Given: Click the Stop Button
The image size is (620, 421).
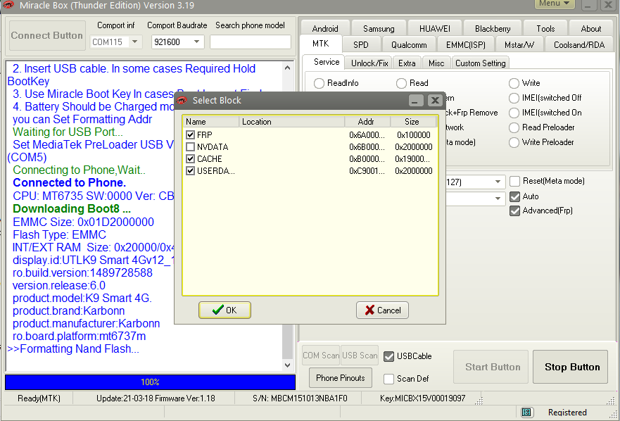Looking at the screenshot, I should [570, 367].
